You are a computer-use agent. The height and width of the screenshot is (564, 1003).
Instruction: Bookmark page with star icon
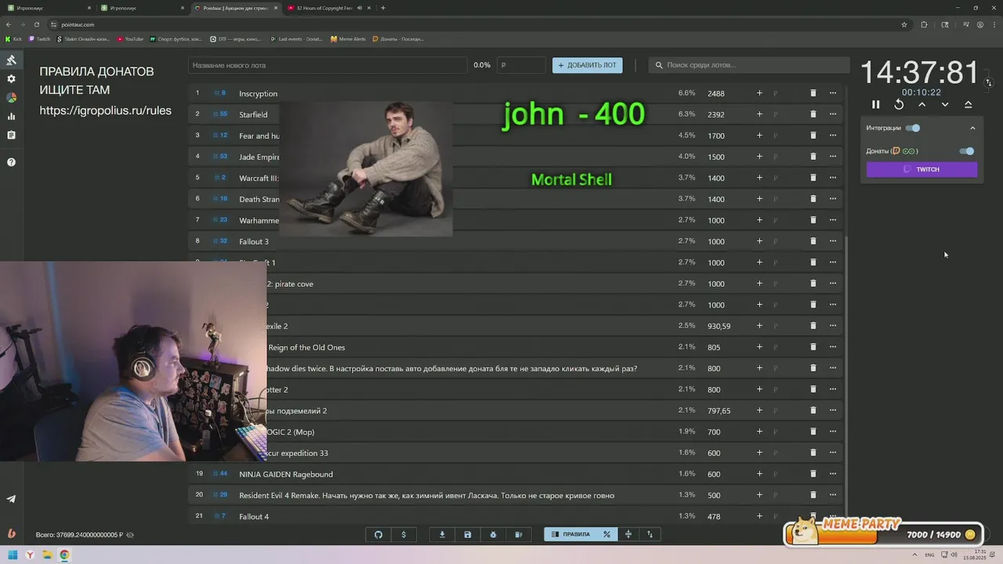point(904,24)
